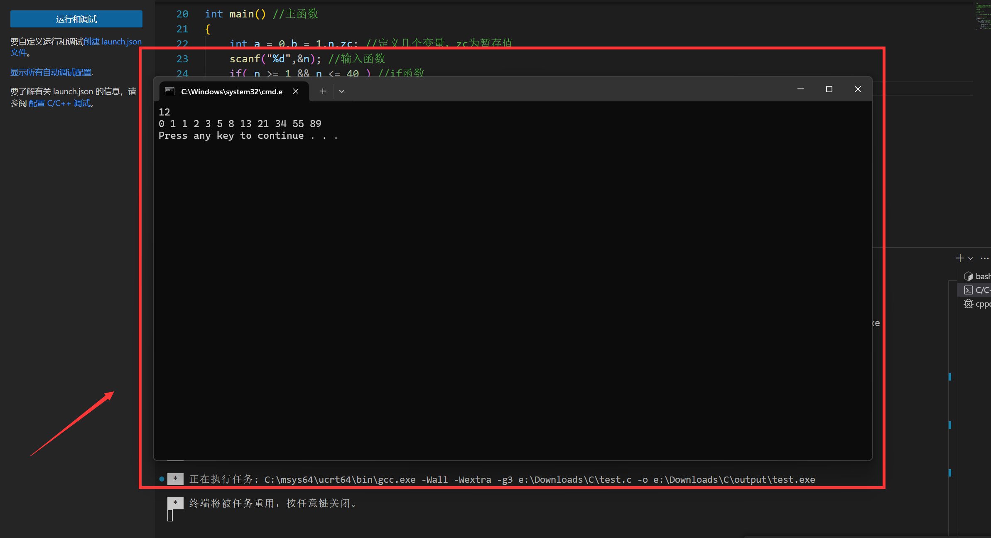Open the cmd tab dropdown chevron
This screenshot has height=538, width=991.
[x=342, y=91]
